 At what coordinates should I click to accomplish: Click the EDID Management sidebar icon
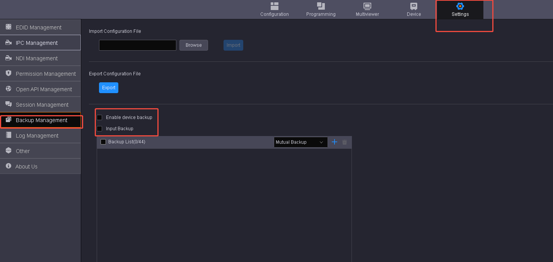(9, 27)
